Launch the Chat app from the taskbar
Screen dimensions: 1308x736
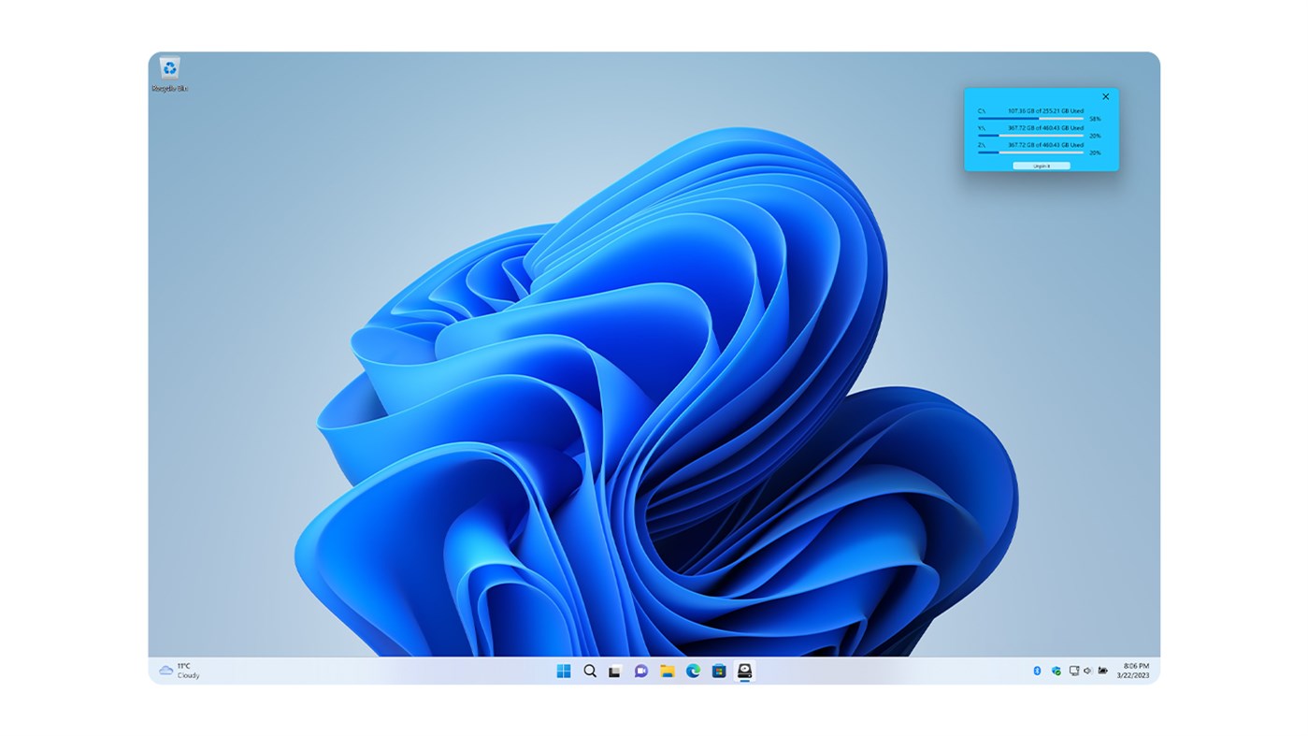coord(640,671)
